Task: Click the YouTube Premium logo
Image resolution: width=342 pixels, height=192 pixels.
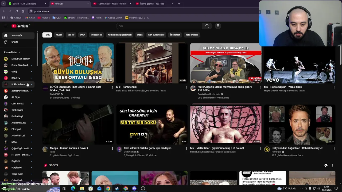Action: pos(20,26)
